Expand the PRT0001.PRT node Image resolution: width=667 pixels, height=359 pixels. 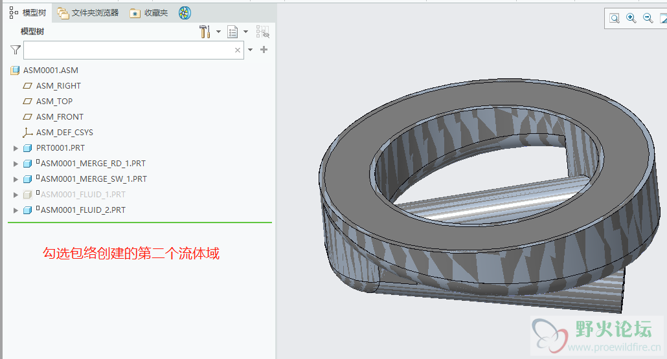[16, 148]
